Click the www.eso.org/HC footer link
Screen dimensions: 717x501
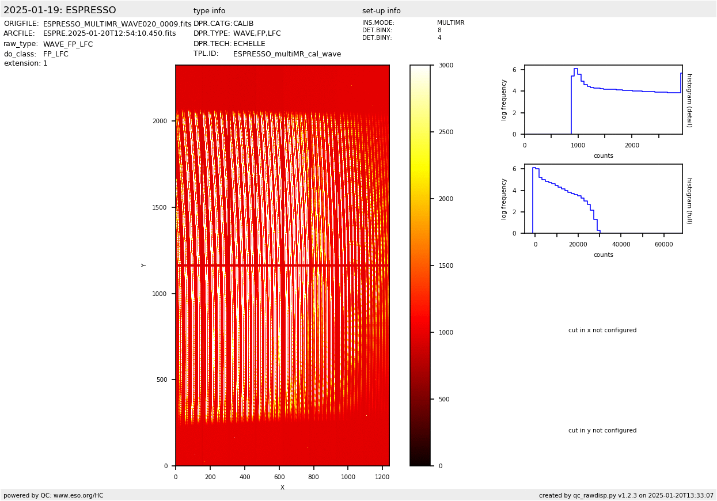[x=78, y=495]
